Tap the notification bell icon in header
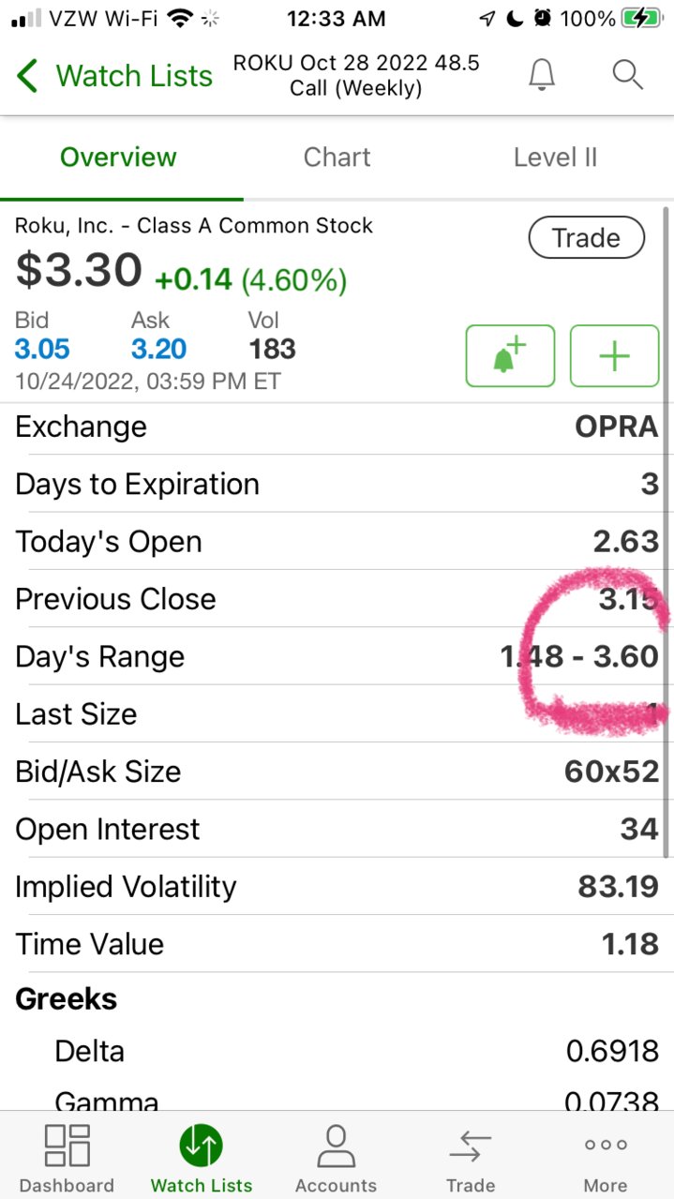 543,74
